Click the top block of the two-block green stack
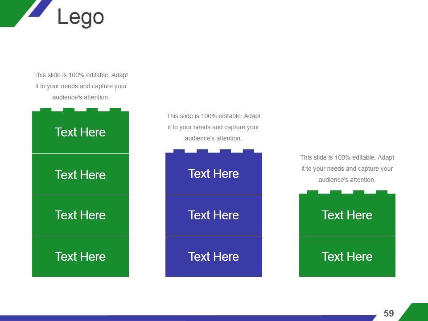 pyautogui.click(x=347, y=215)
